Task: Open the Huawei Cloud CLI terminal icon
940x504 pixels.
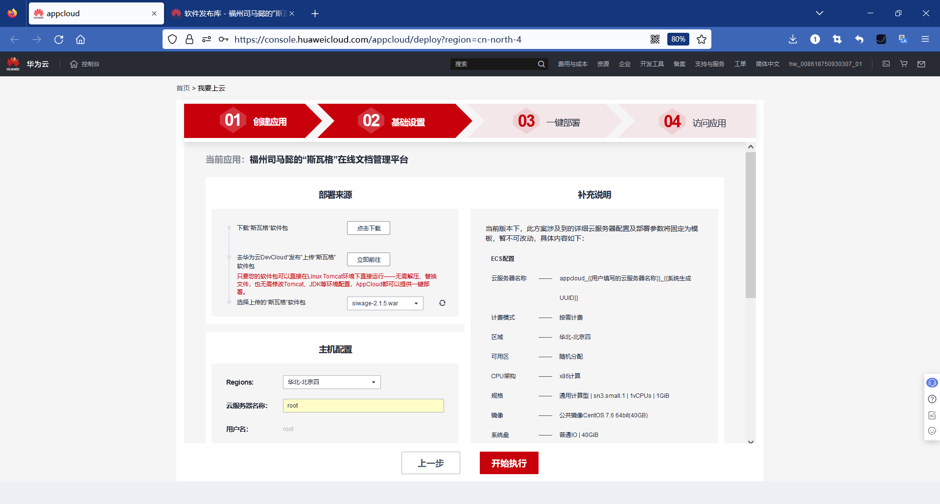Action: click(886, 64)
